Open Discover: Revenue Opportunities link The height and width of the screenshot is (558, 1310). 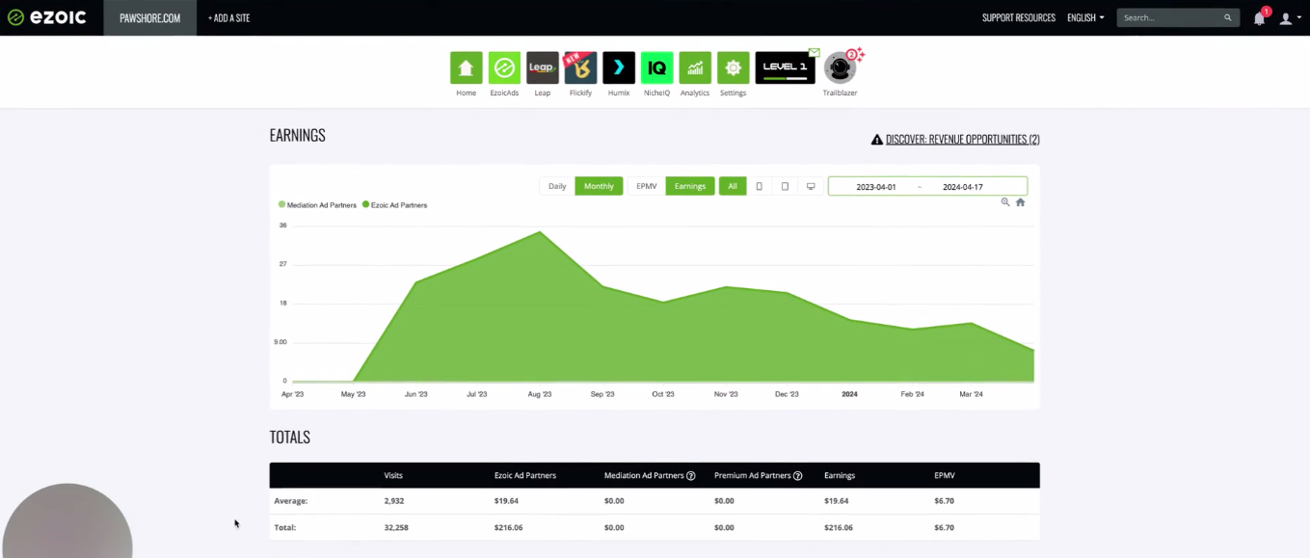pos(962,139)
